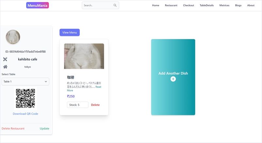
Task: Go to the Restaurant page
Action: (171, 5)
